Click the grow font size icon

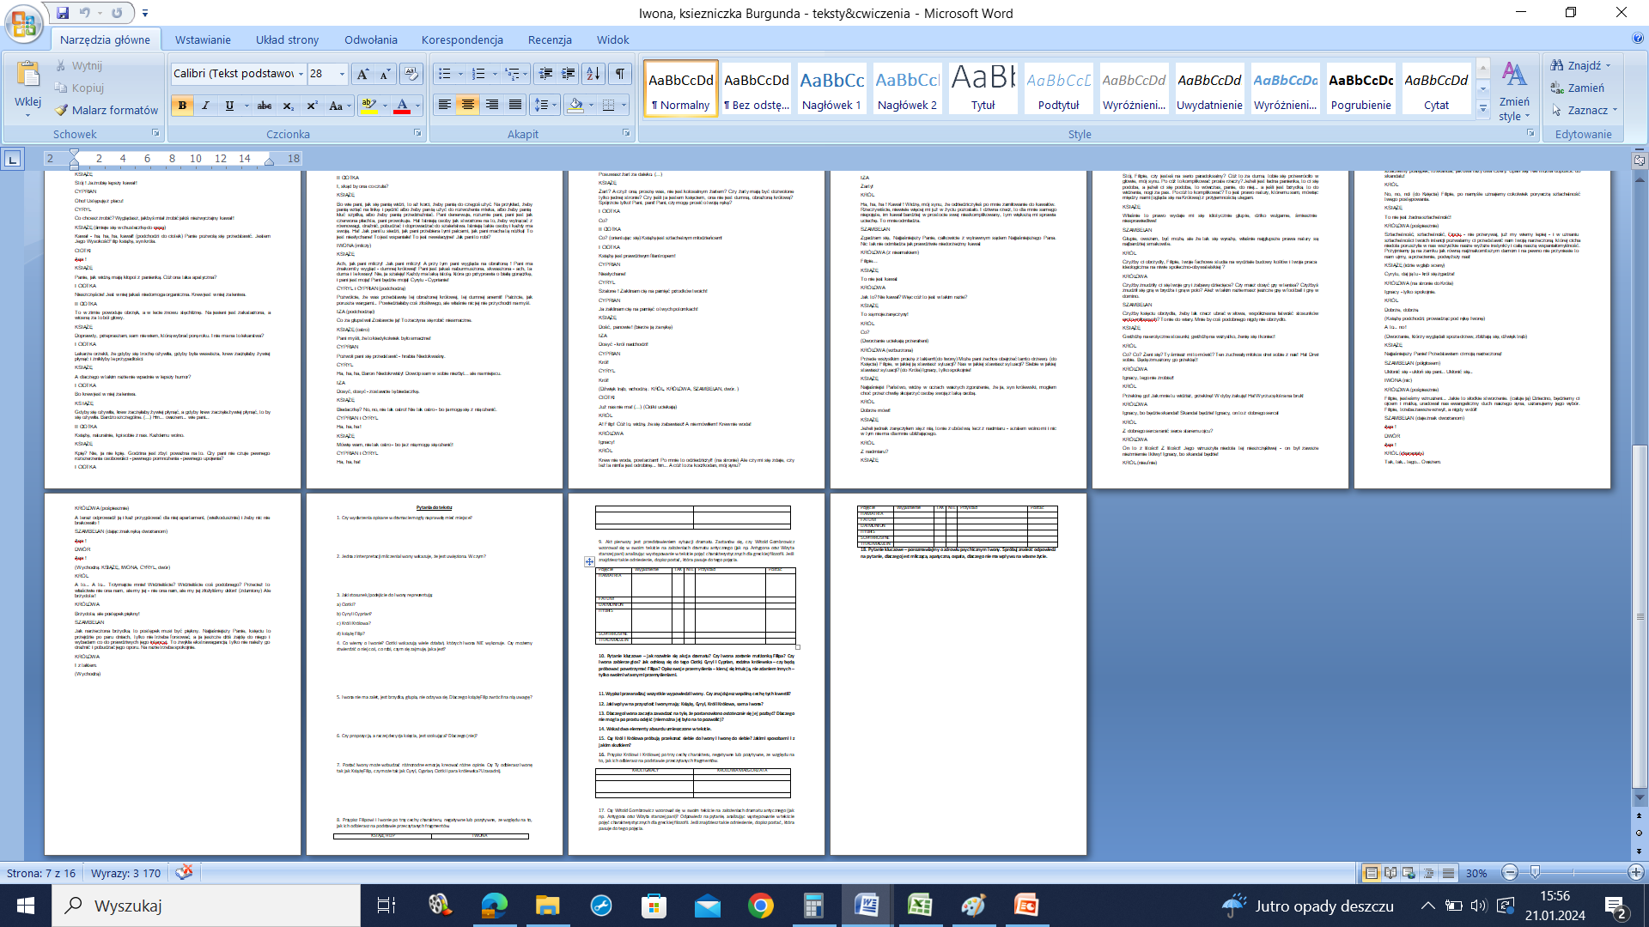[362, 74]
